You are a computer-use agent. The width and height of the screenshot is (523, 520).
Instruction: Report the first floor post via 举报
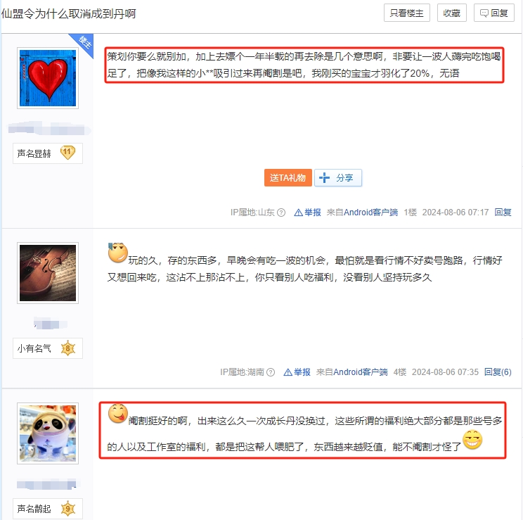click(x=307, y=213)
